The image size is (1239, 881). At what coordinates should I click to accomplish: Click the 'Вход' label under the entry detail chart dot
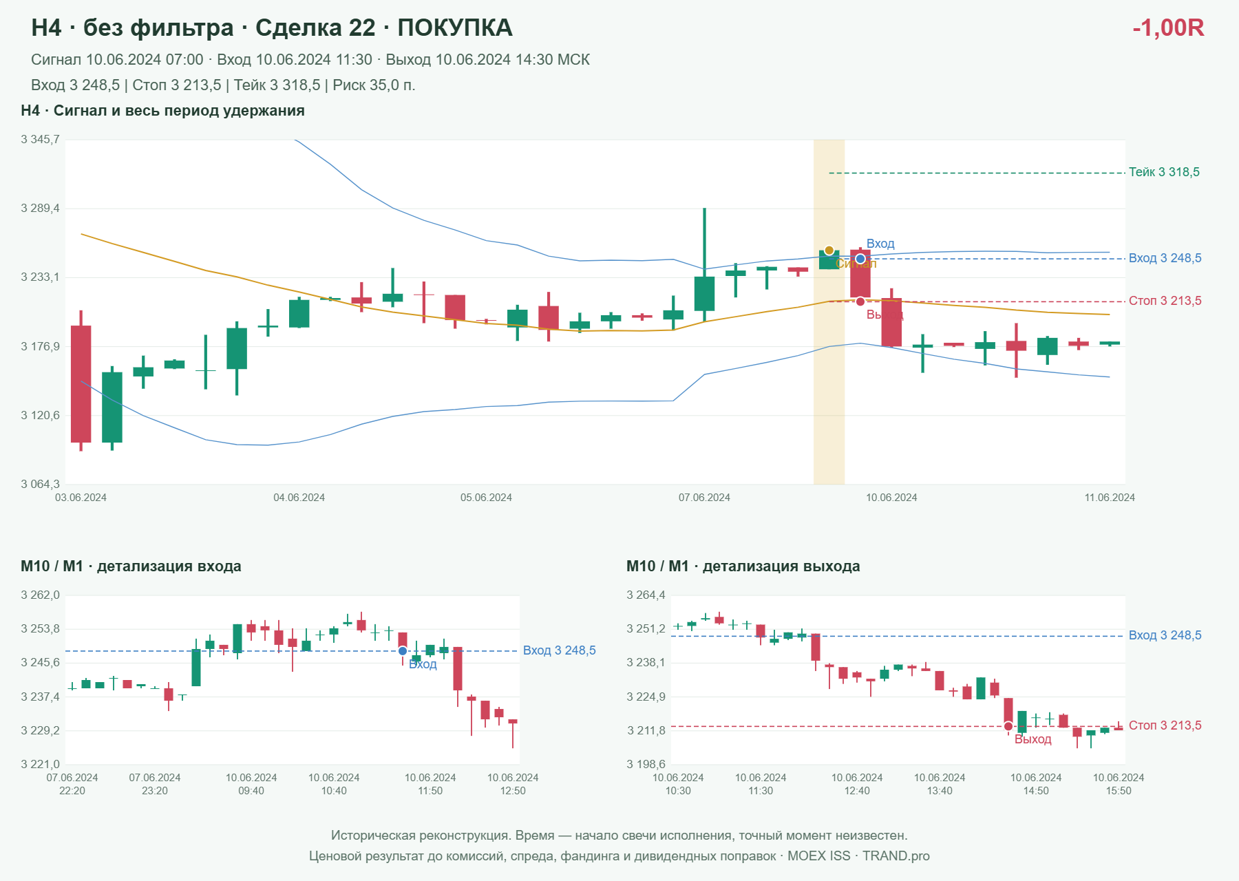(423, 664)
